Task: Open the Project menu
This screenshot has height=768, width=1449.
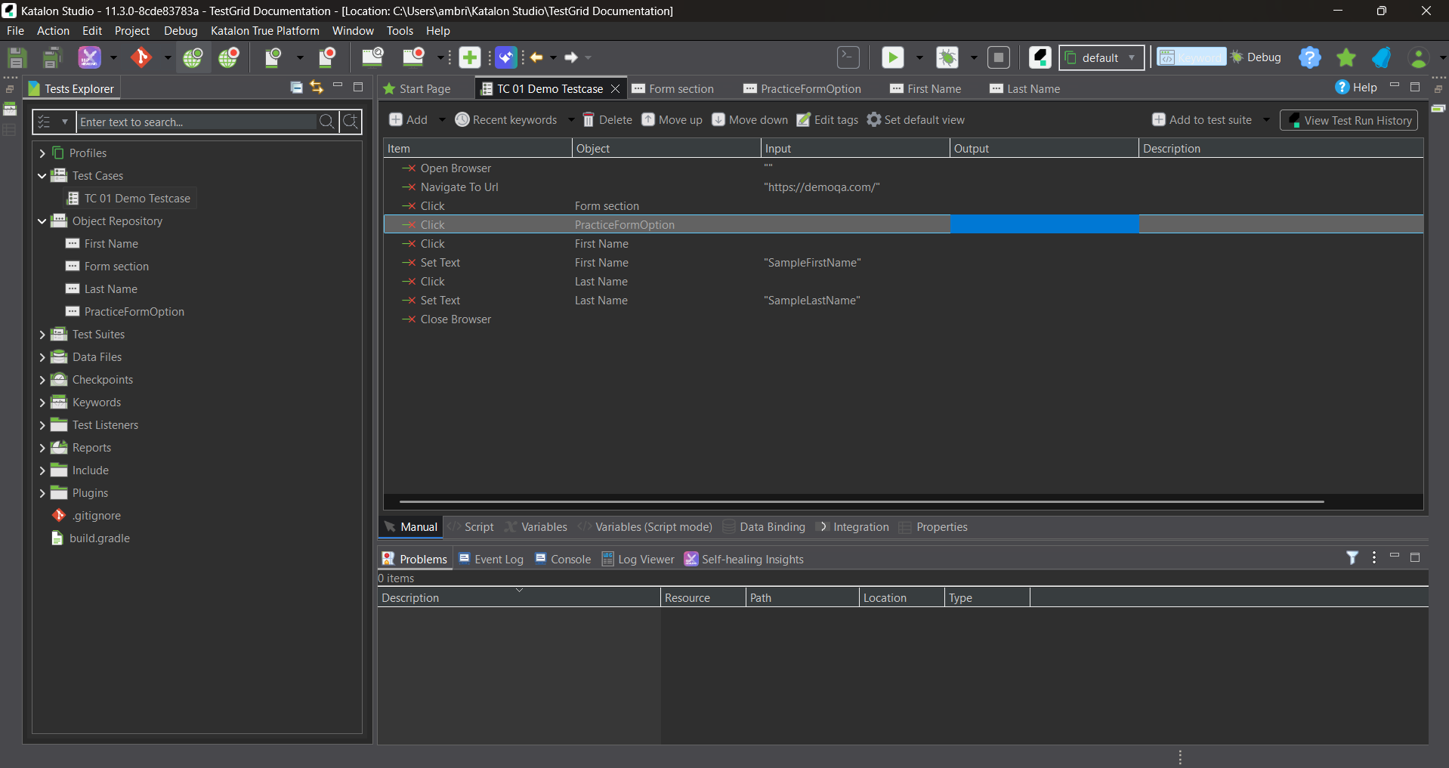Action: (x=132, y=31)
